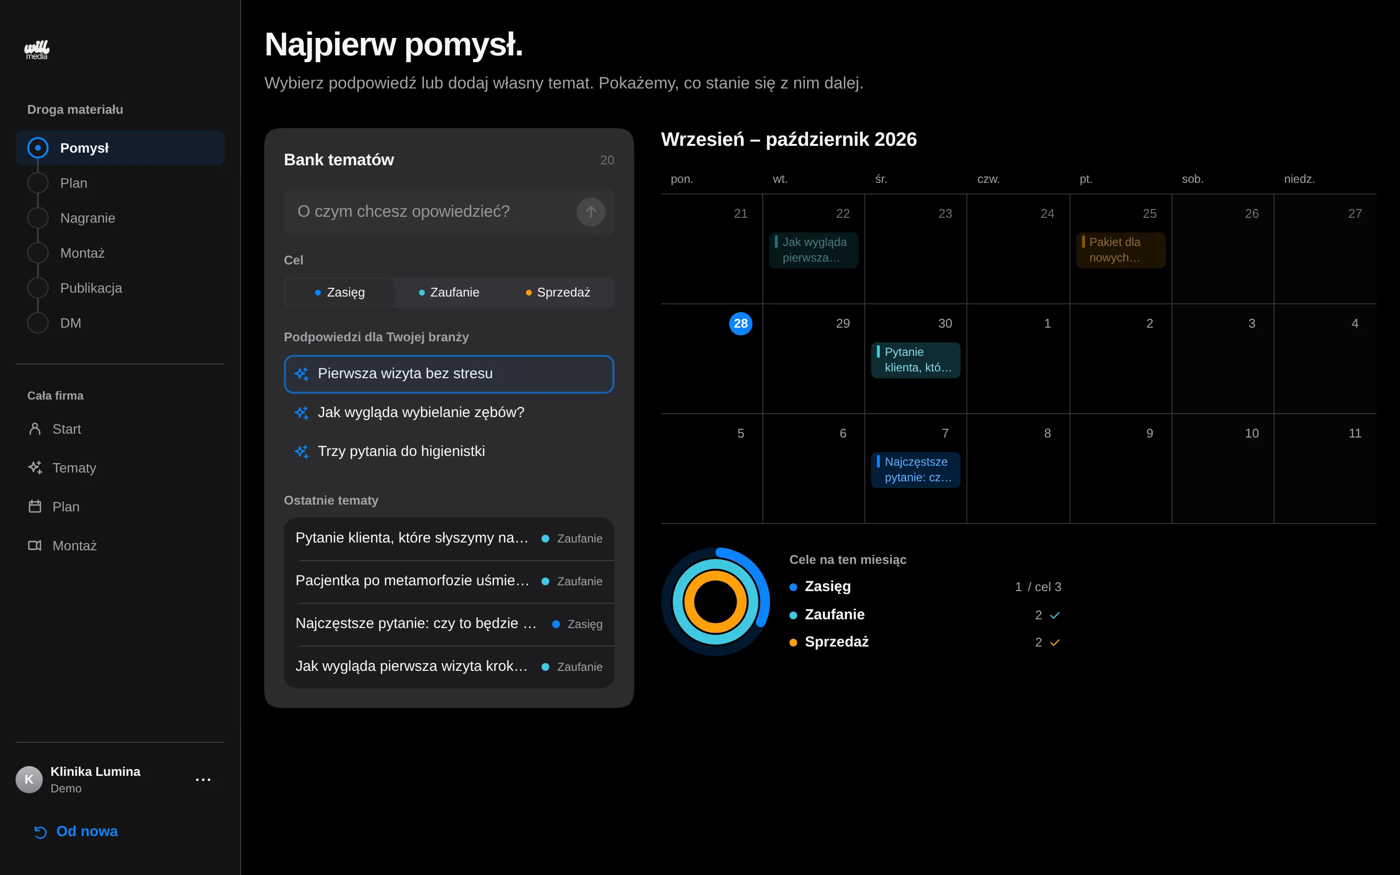
Task: Choose the Zasięg goal segment
Action: (340, 292)
